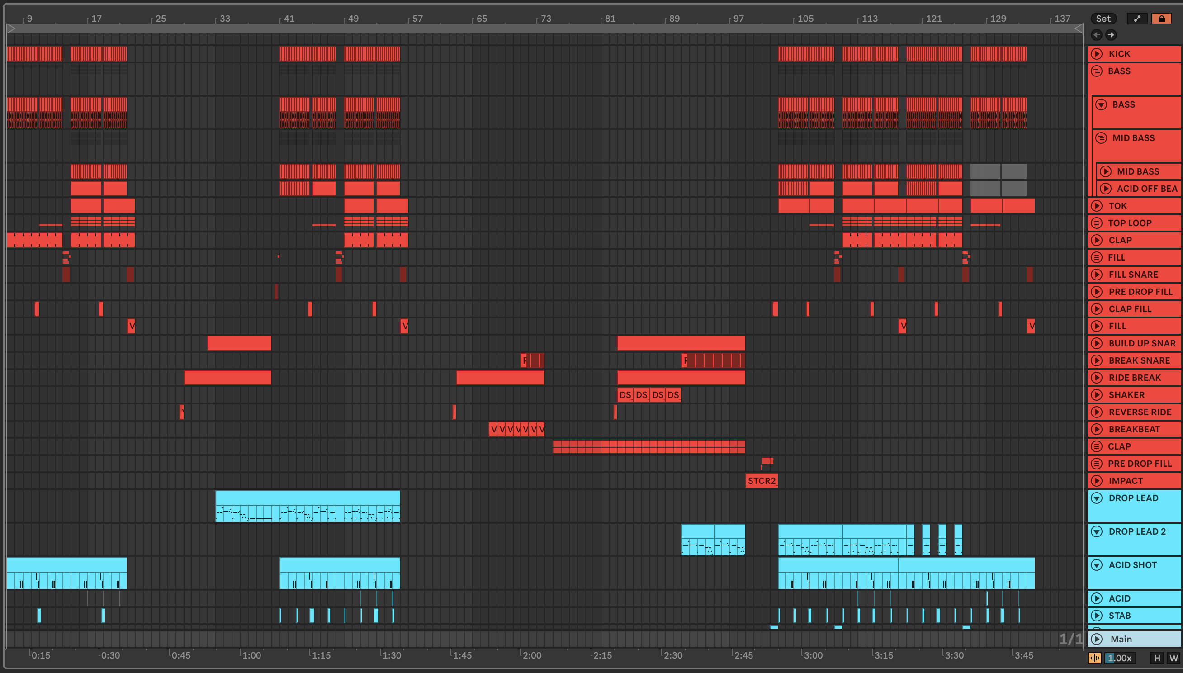Click the 1/1 grid marker label
This screenshot has width=1183, height=673.
click(x=1071, y=639)
